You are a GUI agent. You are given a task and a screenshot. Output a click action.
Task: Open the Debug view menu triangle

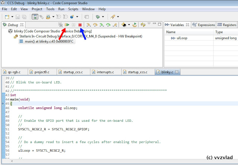pos(149,23)
